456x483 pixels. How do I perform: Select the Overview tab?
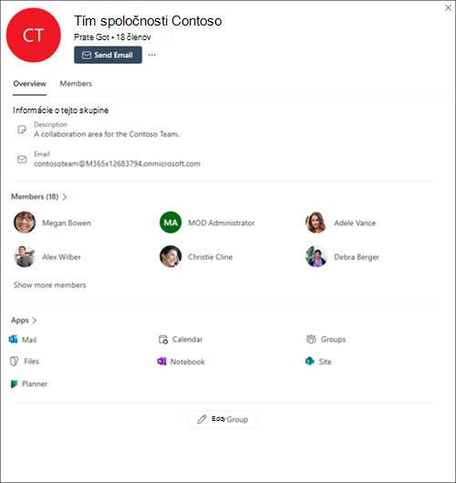[29, 83]
